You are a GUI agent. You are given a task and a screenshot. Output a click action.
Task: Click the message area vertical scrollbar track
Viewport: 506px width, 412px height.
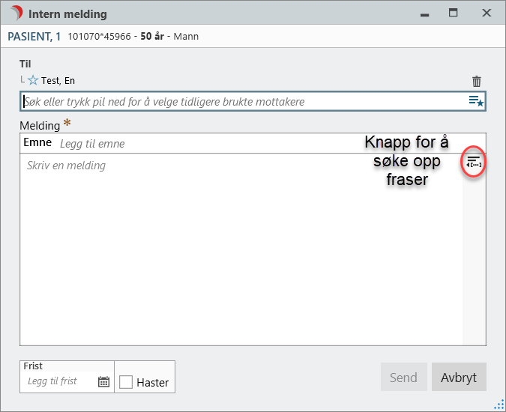coord(474,262)
